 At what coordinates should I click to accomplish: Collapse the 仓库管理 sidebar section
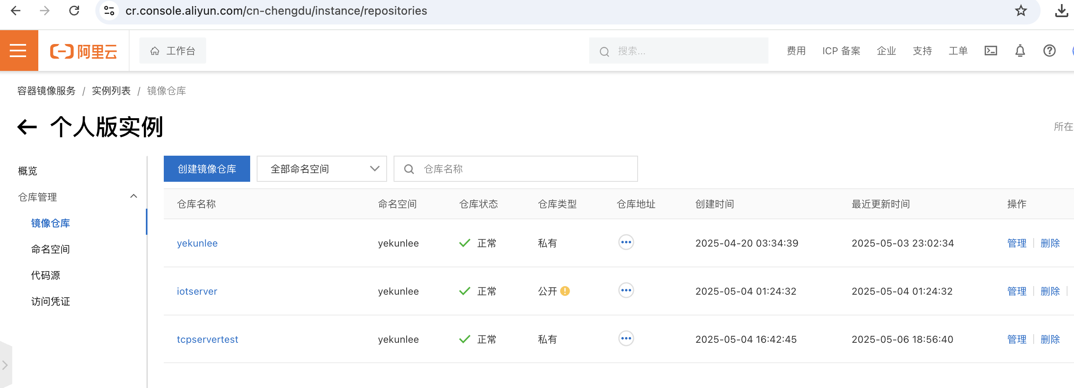point(133,196)
